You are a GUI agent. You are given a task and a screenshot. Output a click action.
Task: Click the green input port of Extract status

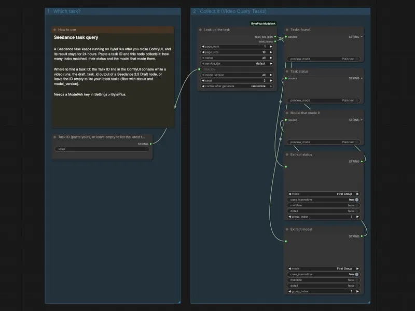point(286,166)
